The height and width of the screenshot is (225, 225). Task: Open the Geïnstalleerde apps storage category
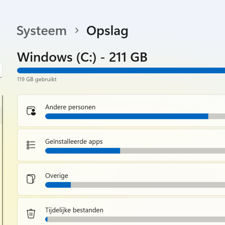click(x=121, y=145)
